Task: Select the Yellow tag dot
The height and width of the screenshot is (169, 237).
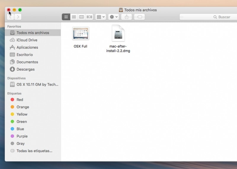Action: tap(12, 114)
